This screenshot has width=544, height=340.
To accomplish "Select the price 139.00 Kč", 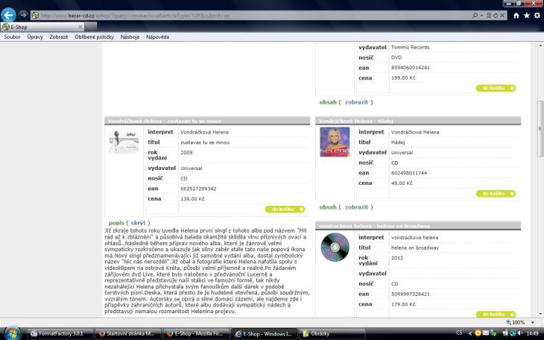I will [x=192, y=199].
